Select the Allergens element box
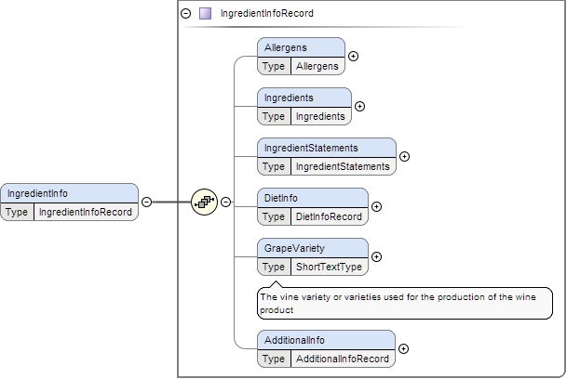This screenshot has height=379, width=567. tap(300, 47)
